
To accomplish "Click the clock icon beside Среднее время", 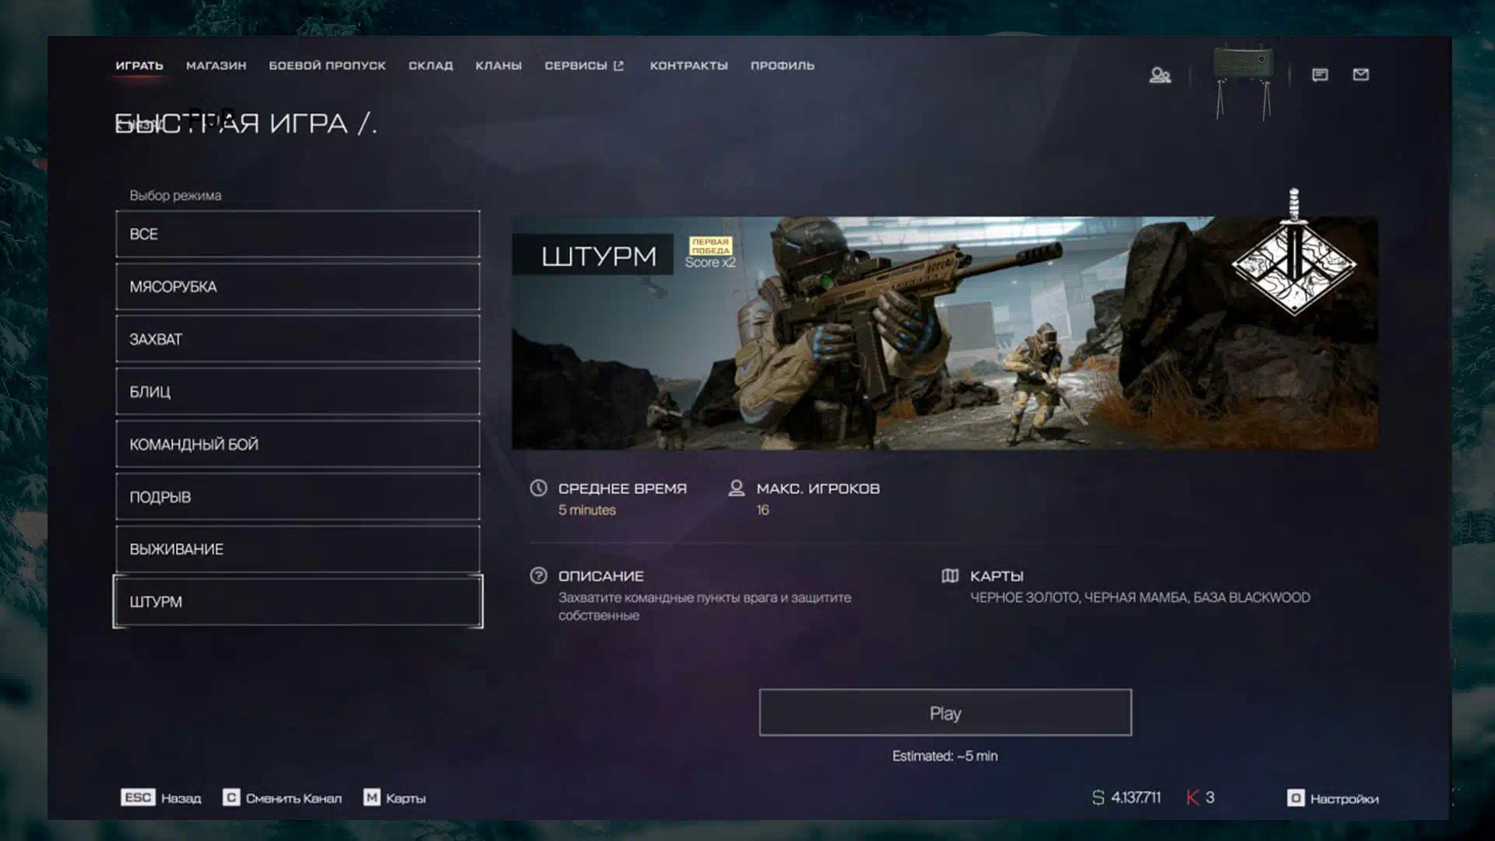I will 538,488.
